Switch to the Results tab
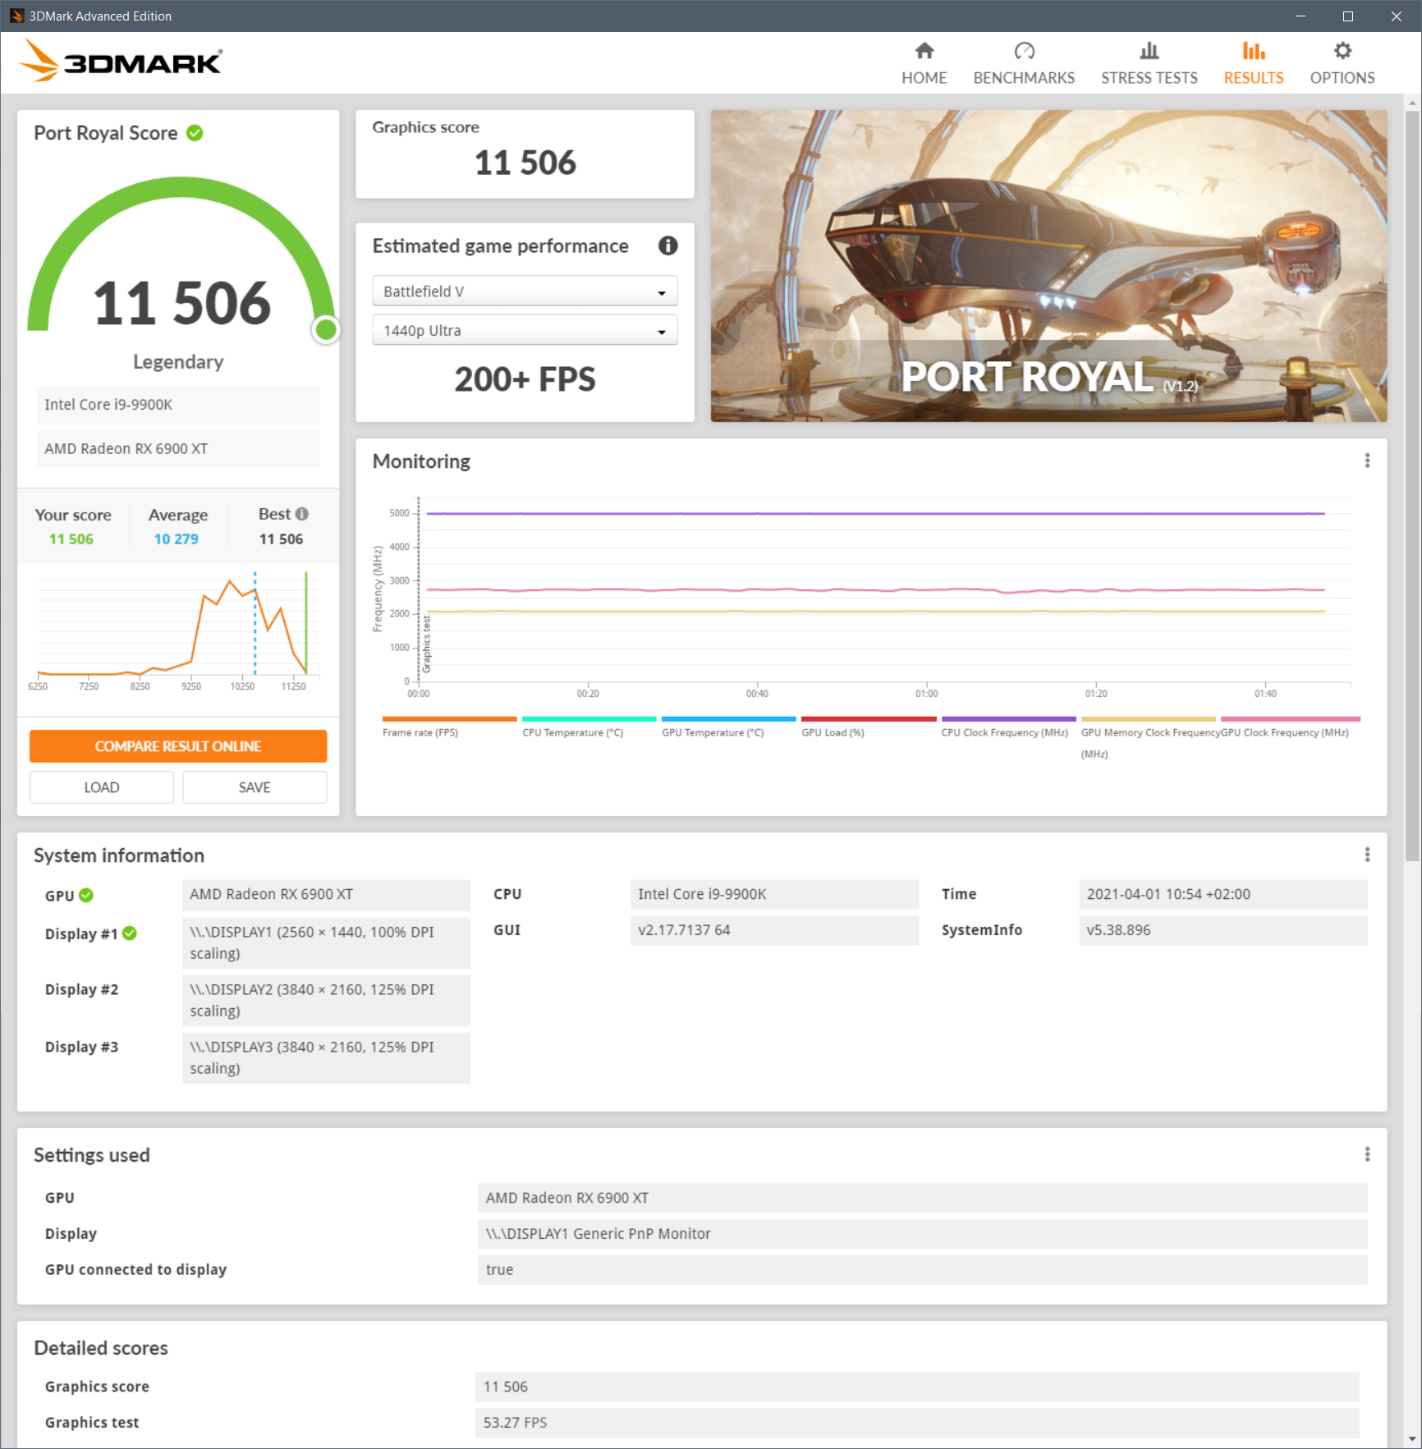This screenshot has width=1422, height=1449. tap(1253, 63)
